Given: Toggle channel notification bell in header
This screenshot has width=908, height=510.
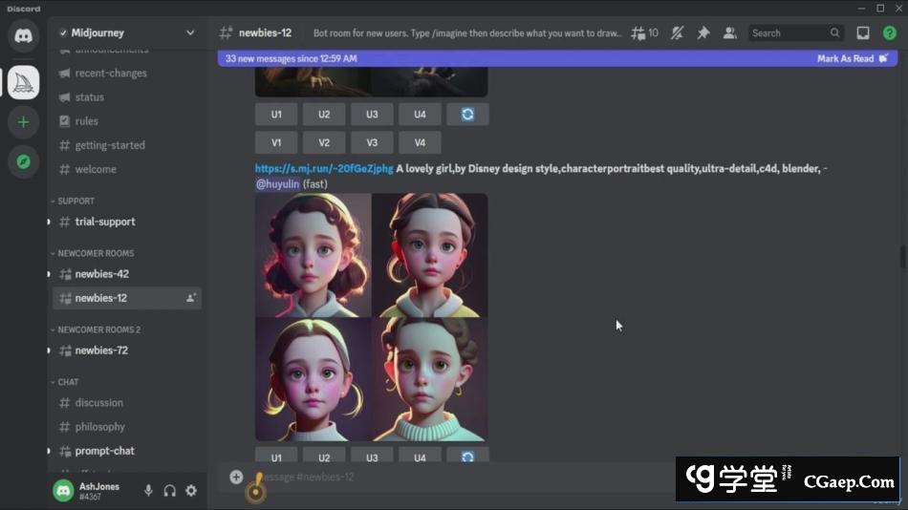Looking at the screenshot, I should 678,32.
